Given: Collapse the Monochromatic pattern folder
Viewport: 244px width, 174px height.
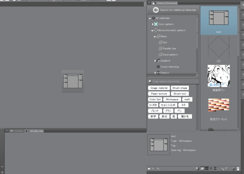Looking at the screenshot, I should click(152, 31).
